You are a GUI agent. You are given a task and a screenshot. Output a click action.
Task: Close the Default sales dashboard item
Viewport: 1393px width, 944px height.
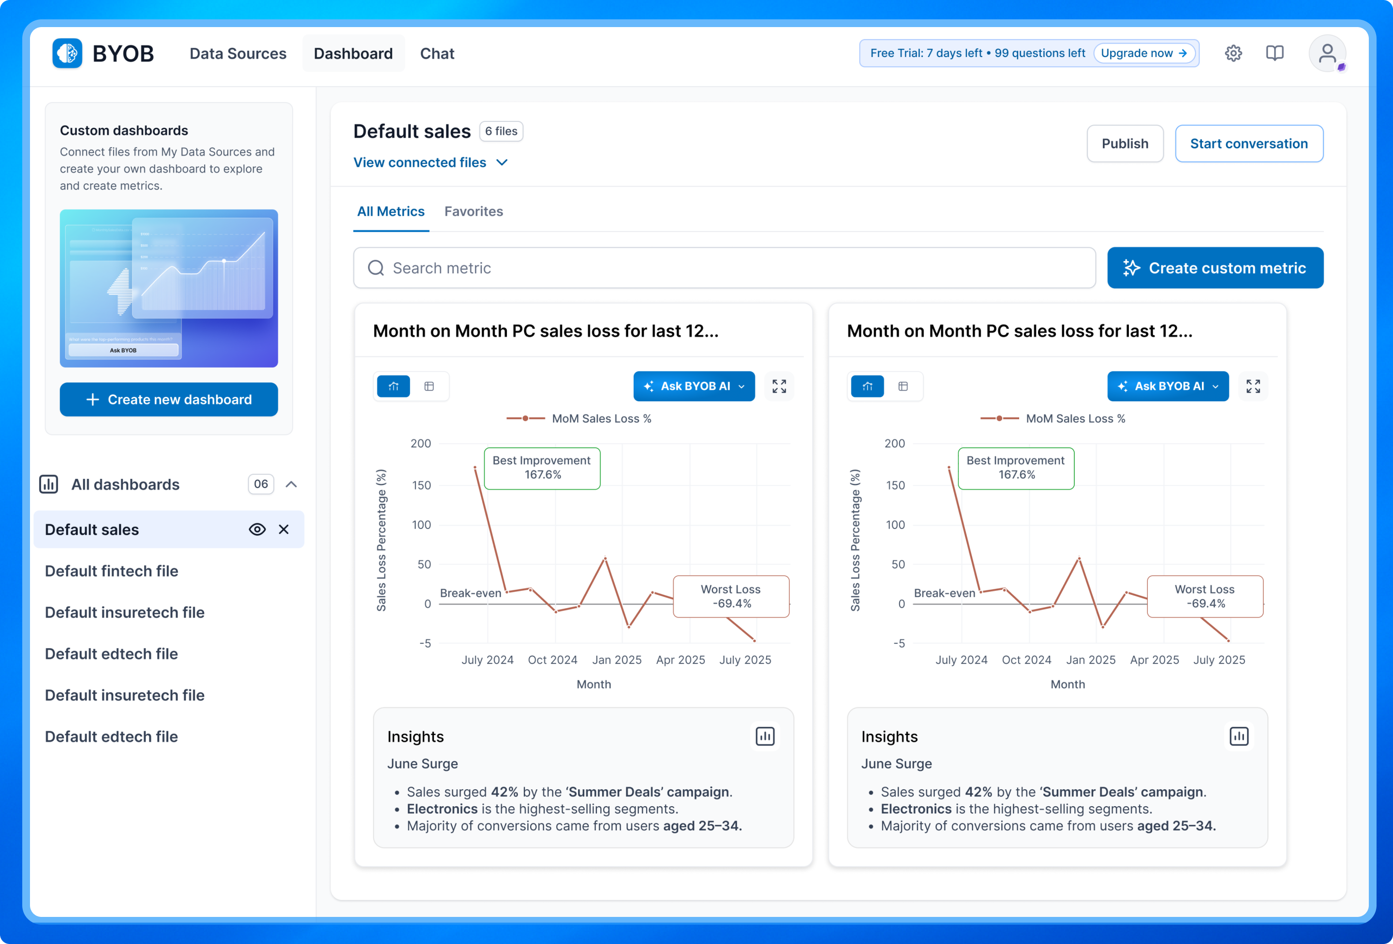coord(284,529)
